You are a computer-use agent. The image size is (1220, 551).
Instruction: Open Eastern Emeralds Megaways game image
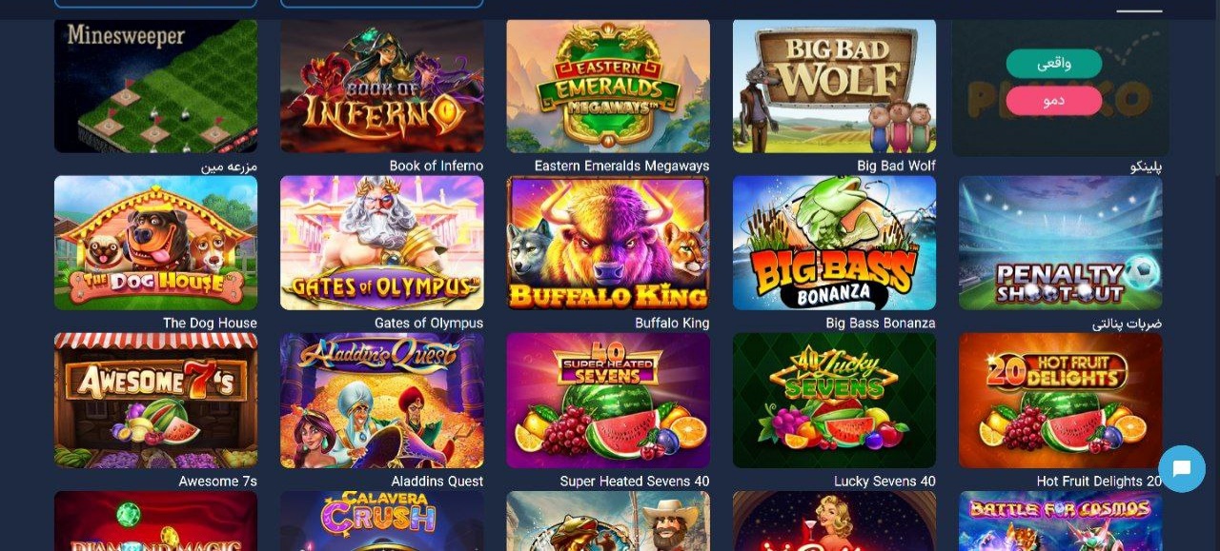608,86
